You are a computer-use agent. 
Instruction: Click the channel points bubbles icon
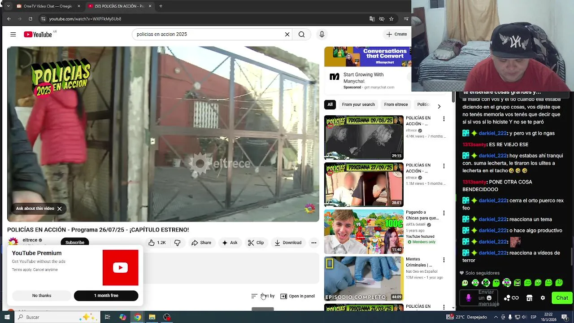507,298
